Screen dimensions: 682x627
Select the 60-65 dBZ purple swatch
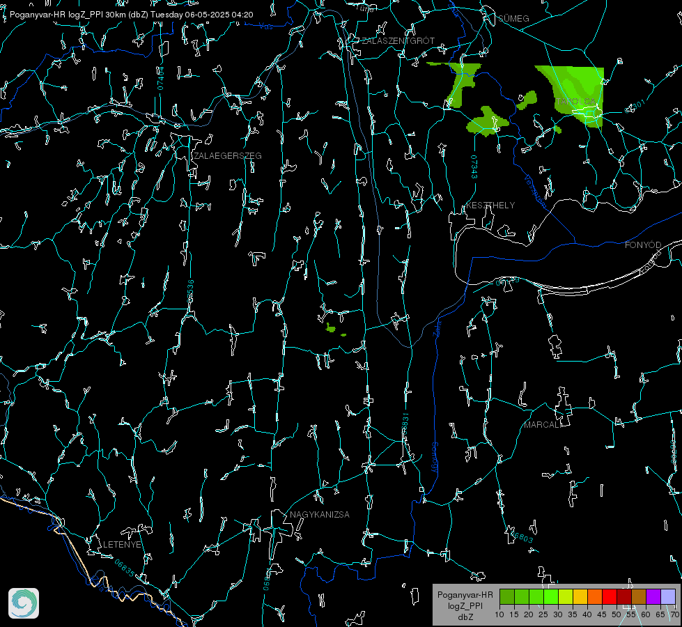click(x=653, y=596)
